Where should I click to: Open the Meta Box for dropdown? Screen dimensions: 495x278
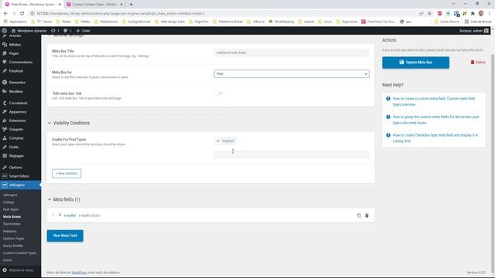pos(292,74)
